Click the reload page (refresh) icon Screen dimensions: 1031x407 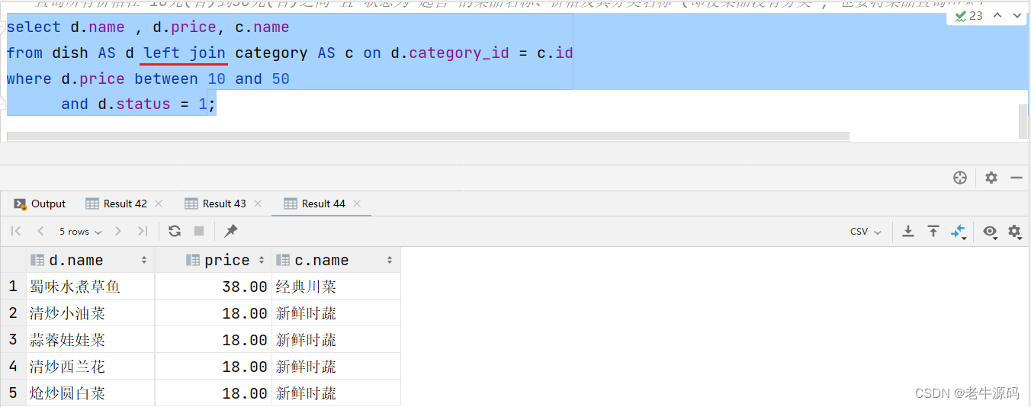click(x=175, y=231)
